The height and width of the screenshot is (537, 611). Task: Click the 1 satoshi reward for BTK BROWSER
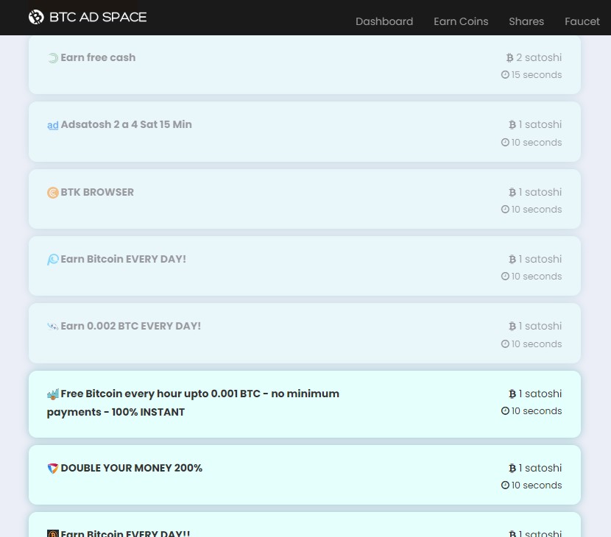540,193
